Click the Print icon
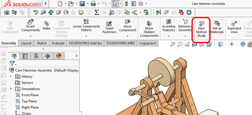 click(93, 4)
